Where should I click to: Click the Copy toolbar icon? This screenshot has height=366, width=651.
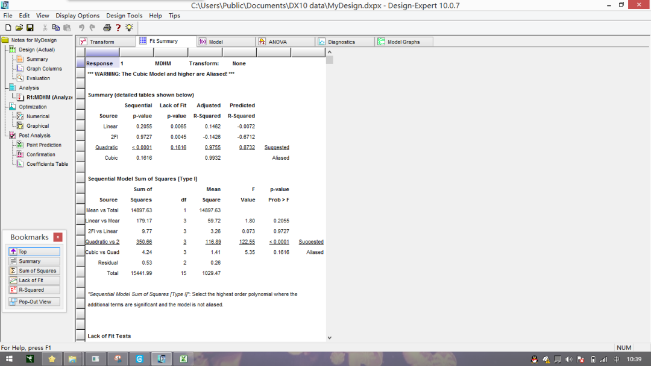55,27
